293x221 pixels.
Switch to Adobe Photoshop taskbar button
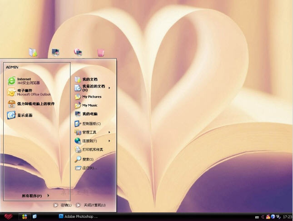tap(78, 216)
